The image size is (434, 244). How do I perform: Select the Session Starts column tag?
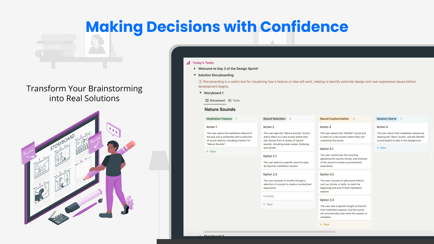click(386, 119)
